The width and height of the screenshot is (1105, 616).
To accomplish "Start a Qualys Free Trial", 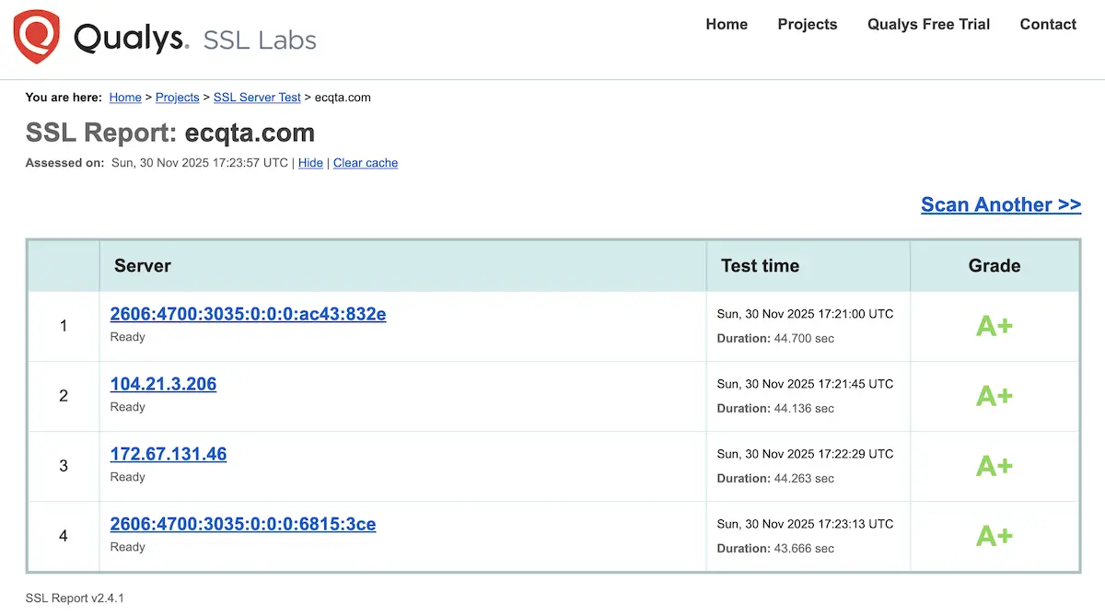I will click(x=928, y=25).
